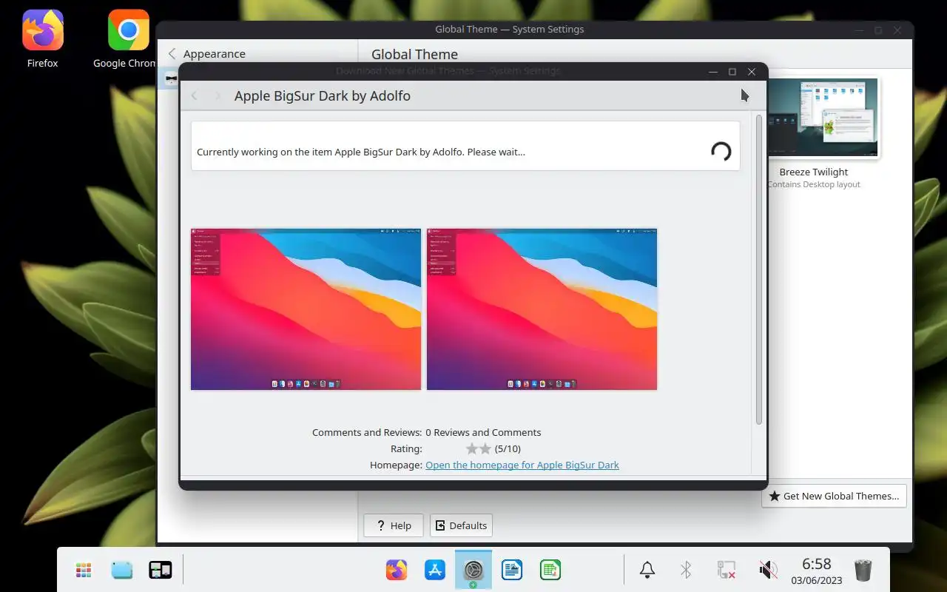Open the workspace overview icon in dock
The image size is (947, 592).
point(161,570)
